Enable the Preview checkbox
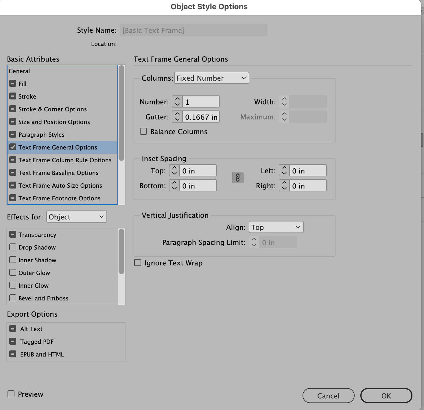The width and height of the screenshot is (424, 410). pyautogui.click(x=11, y=394)
